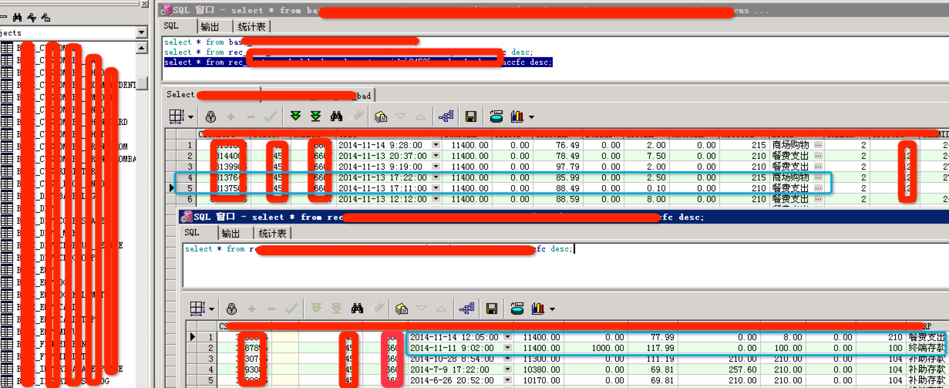Screen dimensions: 949x388
Task: Click the bar chart icon in bottom result toolbar
Action: tap(538, 308)
